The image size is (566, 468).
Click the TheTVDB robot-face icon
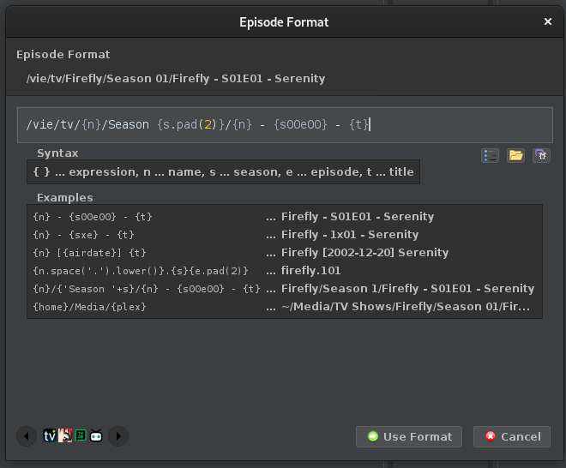click(96, 436)
